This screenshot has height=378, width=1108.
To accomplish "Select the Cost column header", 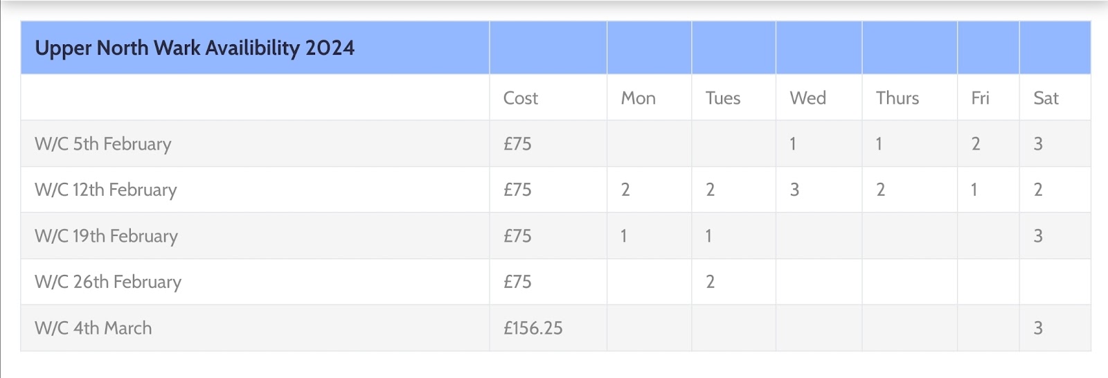I will (520, 98).
